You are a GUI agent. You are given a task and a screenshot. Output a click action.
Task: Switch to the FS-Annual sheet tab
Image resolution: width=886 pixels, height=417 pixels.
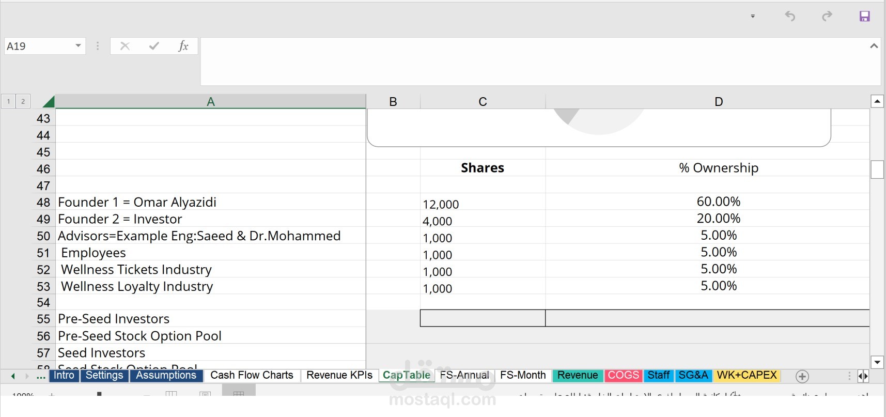(x=464, y=376)
